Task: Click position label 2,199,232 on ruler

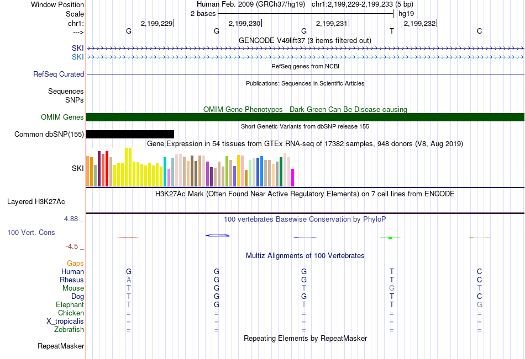Action: 420,23
